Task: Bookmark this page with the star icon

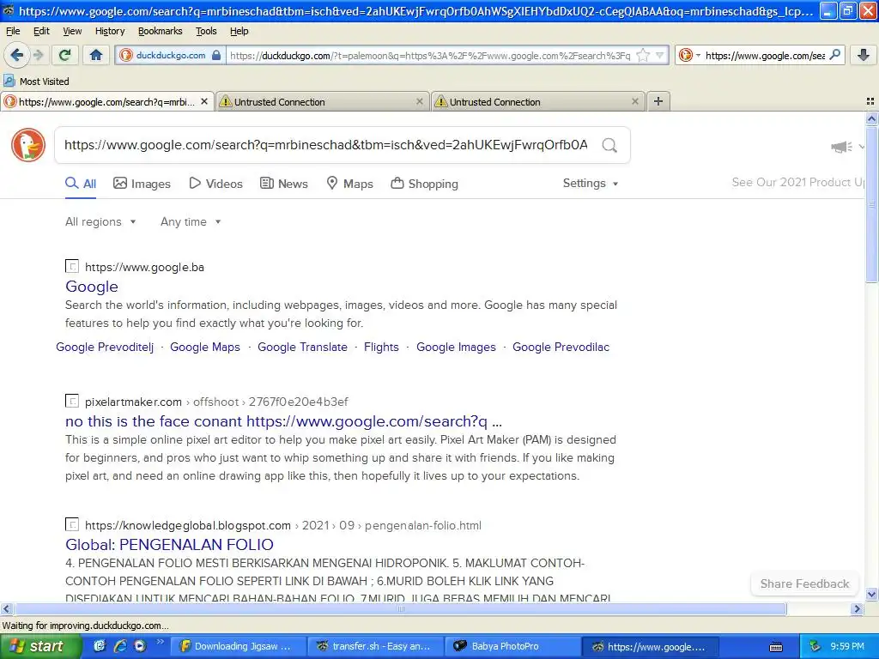Action: coord(644,55)
